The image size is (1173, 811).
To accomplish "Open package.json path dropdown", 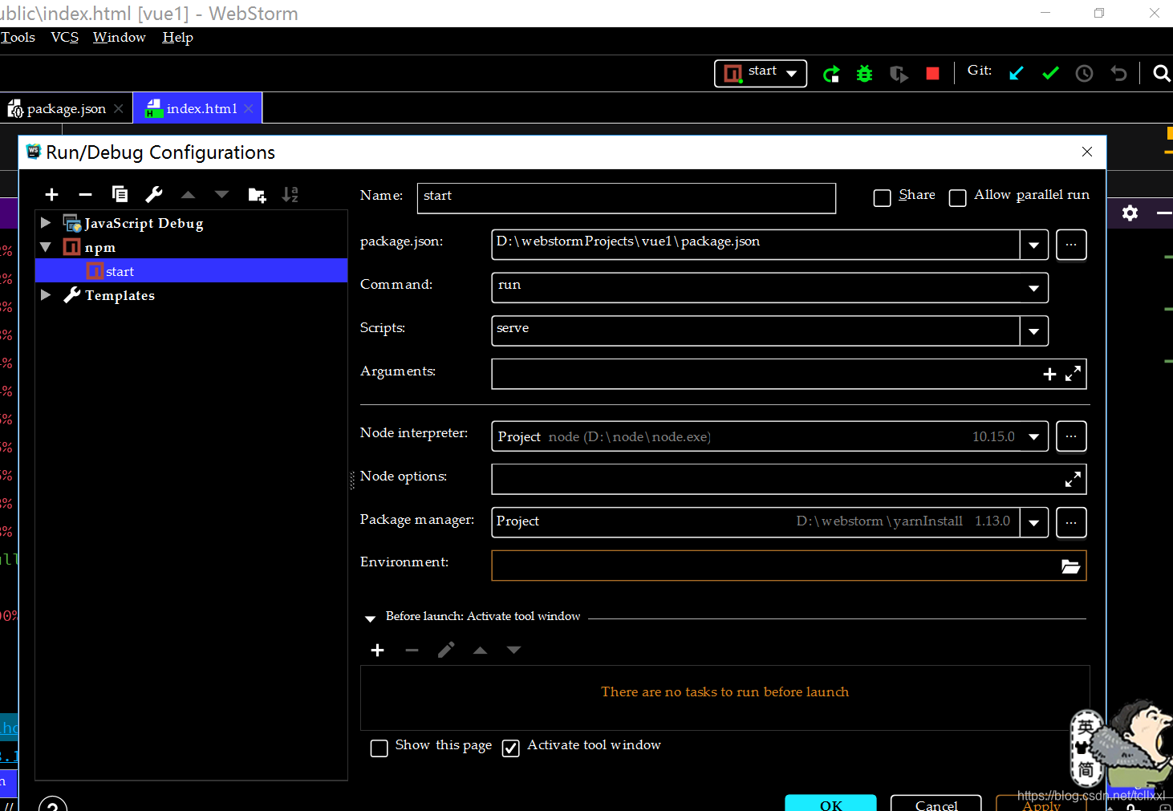I will click(1034, 245).
